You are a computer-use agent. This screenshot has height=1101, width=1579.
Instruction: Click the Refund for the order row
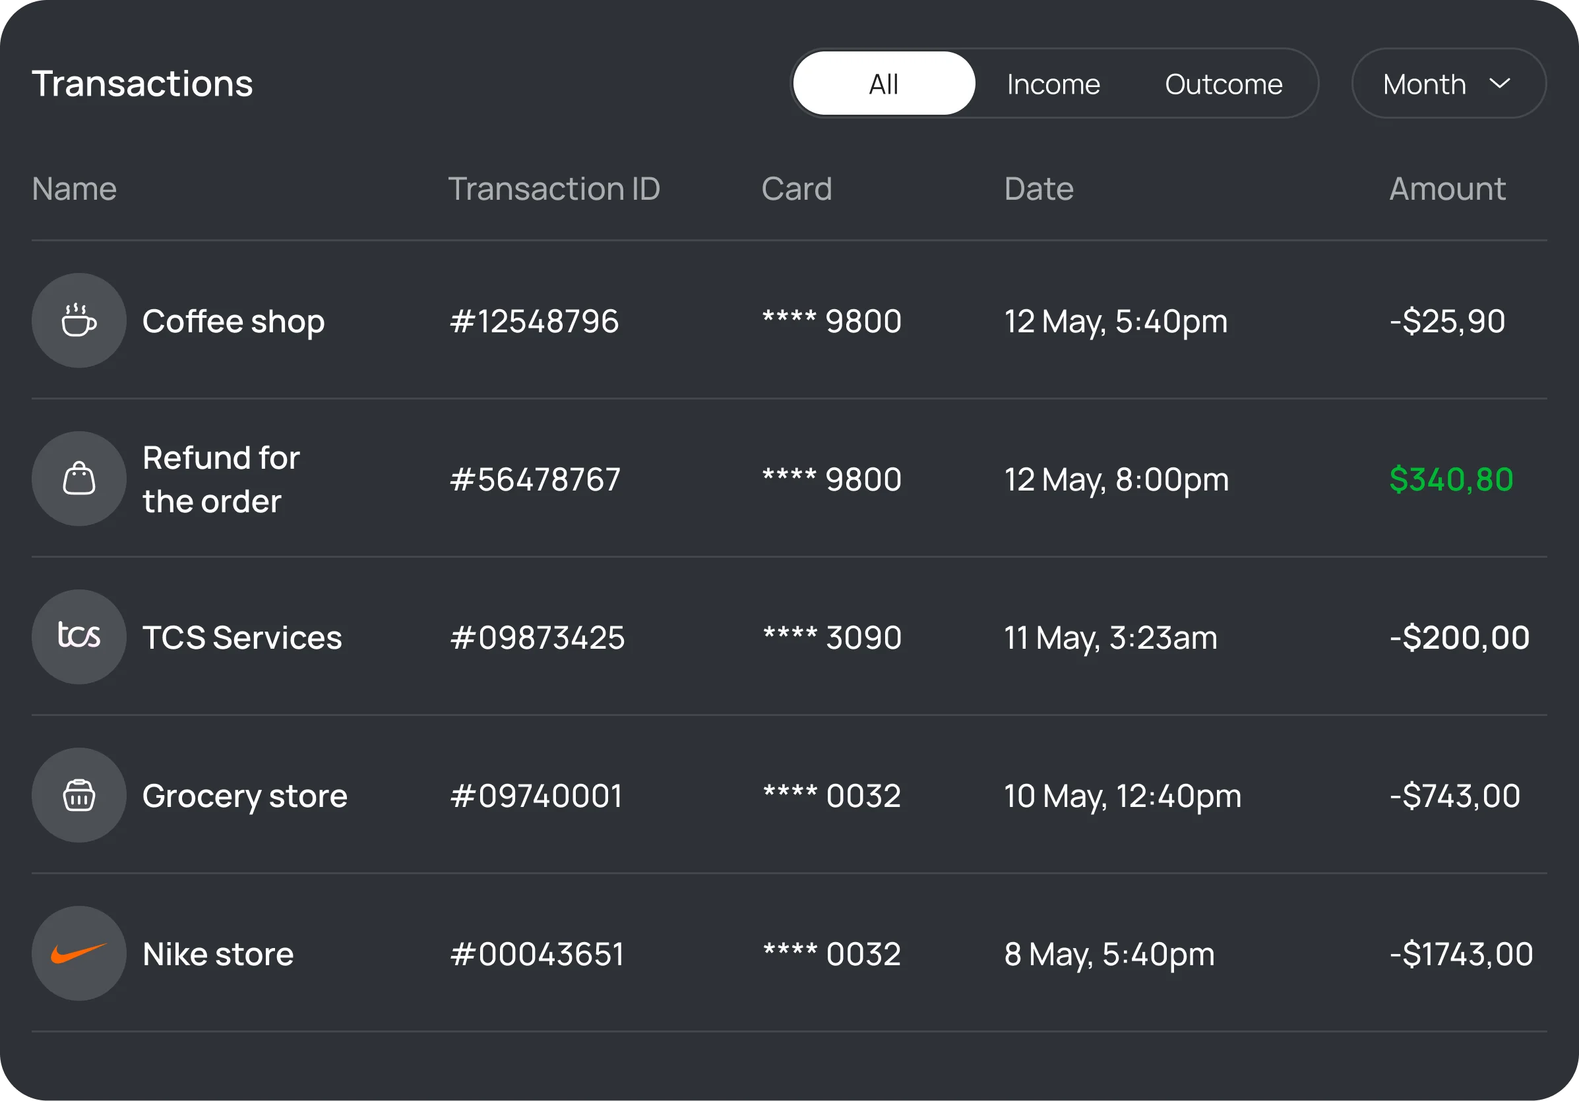pyautogui.click(x=757, y=479)
